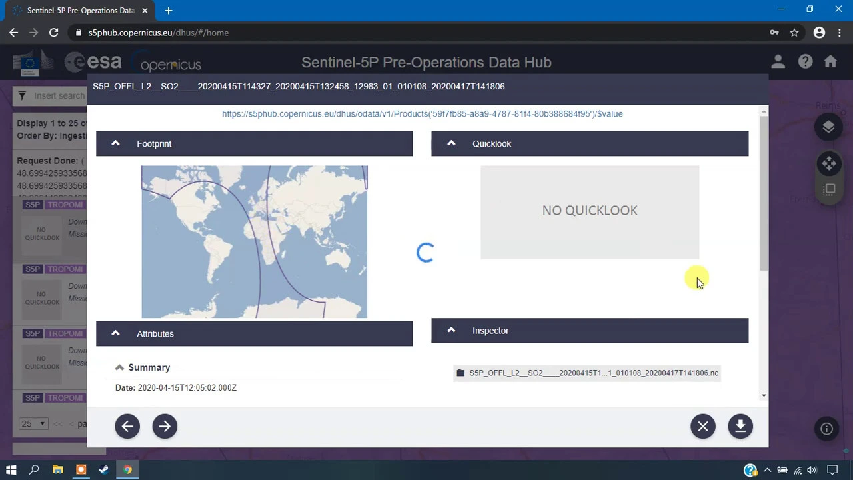Go forward in browser history

point(34,32)
